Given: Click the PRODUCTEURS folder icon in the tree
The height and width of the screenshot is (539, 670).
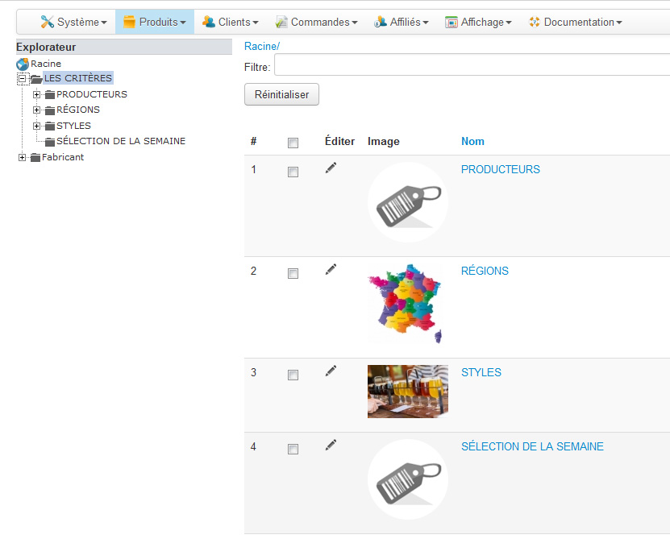Looking at the screenshot, I should [50, 95].
